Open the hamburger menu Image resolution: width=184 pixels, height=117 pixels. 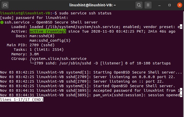149,5
